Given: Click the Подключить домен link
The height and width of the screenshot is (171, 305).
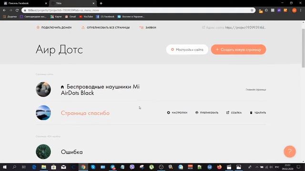Looking at the screenshot, I should tap(54, 28).
